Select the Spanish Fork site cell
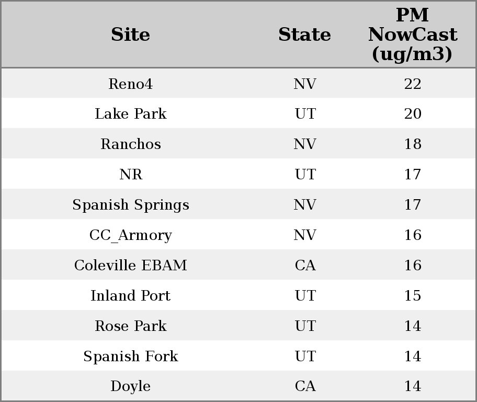 point(130,357)
